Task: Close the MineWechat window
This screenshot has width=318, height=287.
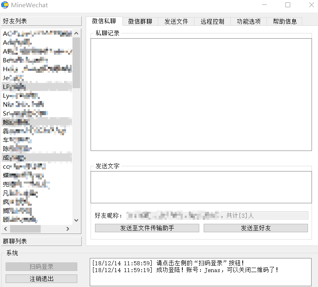Action: pyautogui.click(x=312, y=5)
